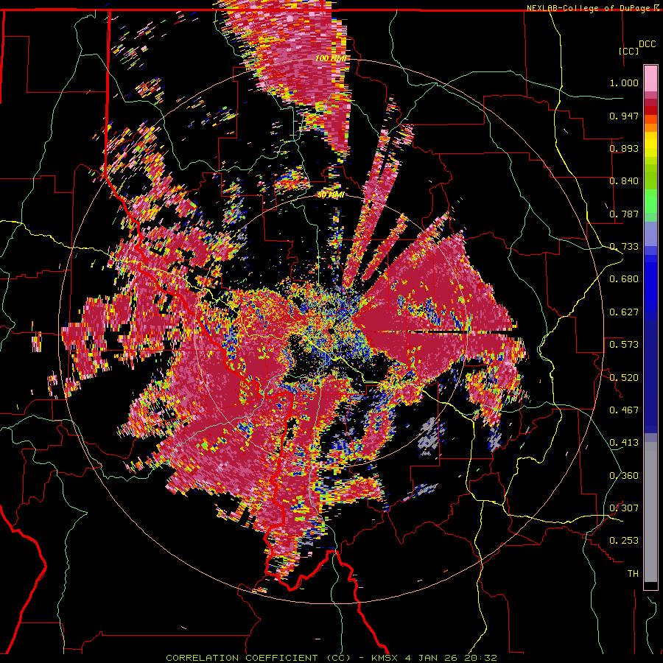This screenshot has width=663, height=663.
Task: Click the 0.520 scale value
Action: coord(624,378)
